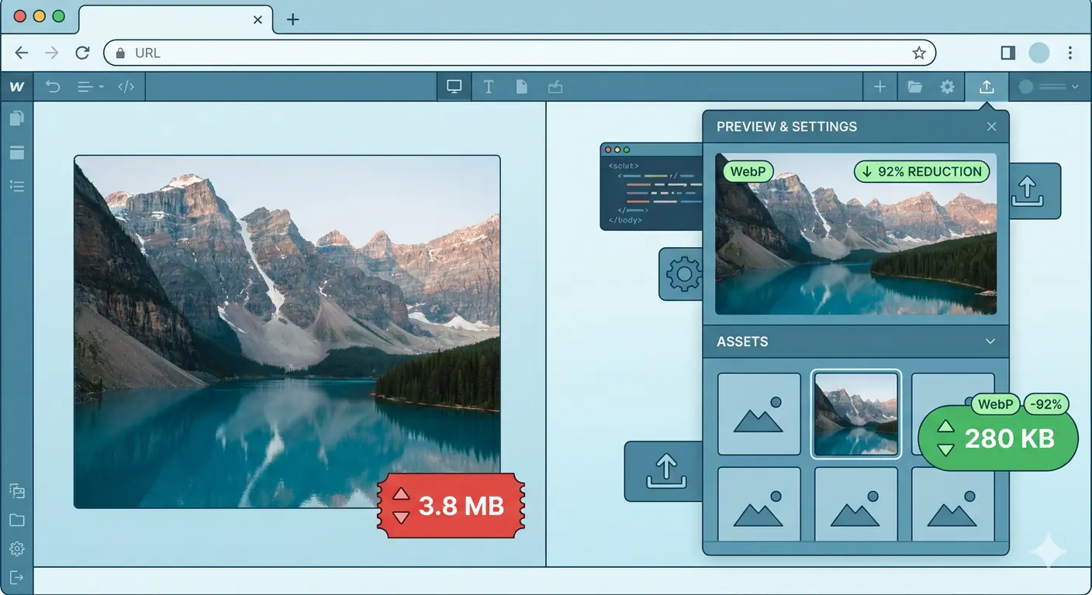Click the publish icon next to the page icon
This screenshot has height=595, width=1092.
(x=555, y=87)
